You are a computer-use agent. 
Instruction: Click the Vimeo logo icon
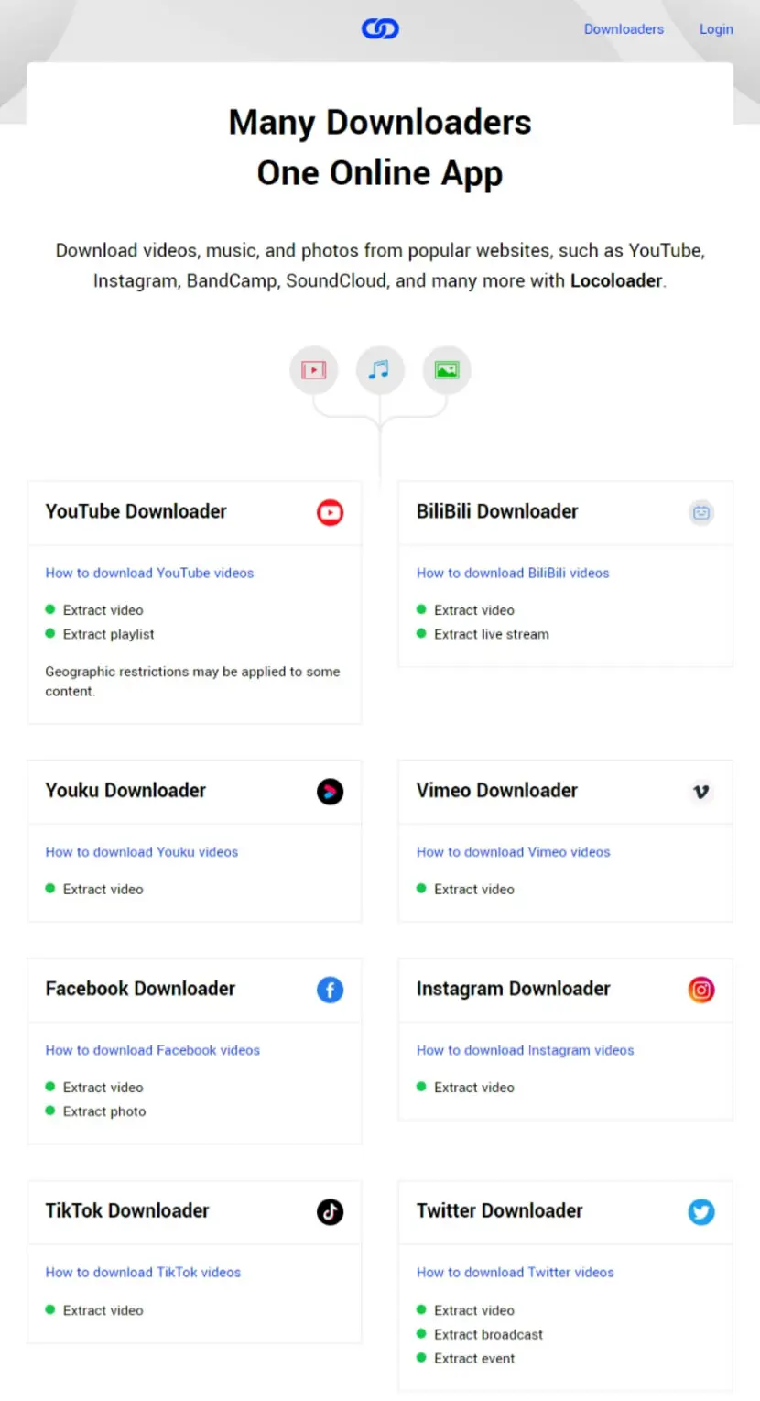[x=701, y=792]
